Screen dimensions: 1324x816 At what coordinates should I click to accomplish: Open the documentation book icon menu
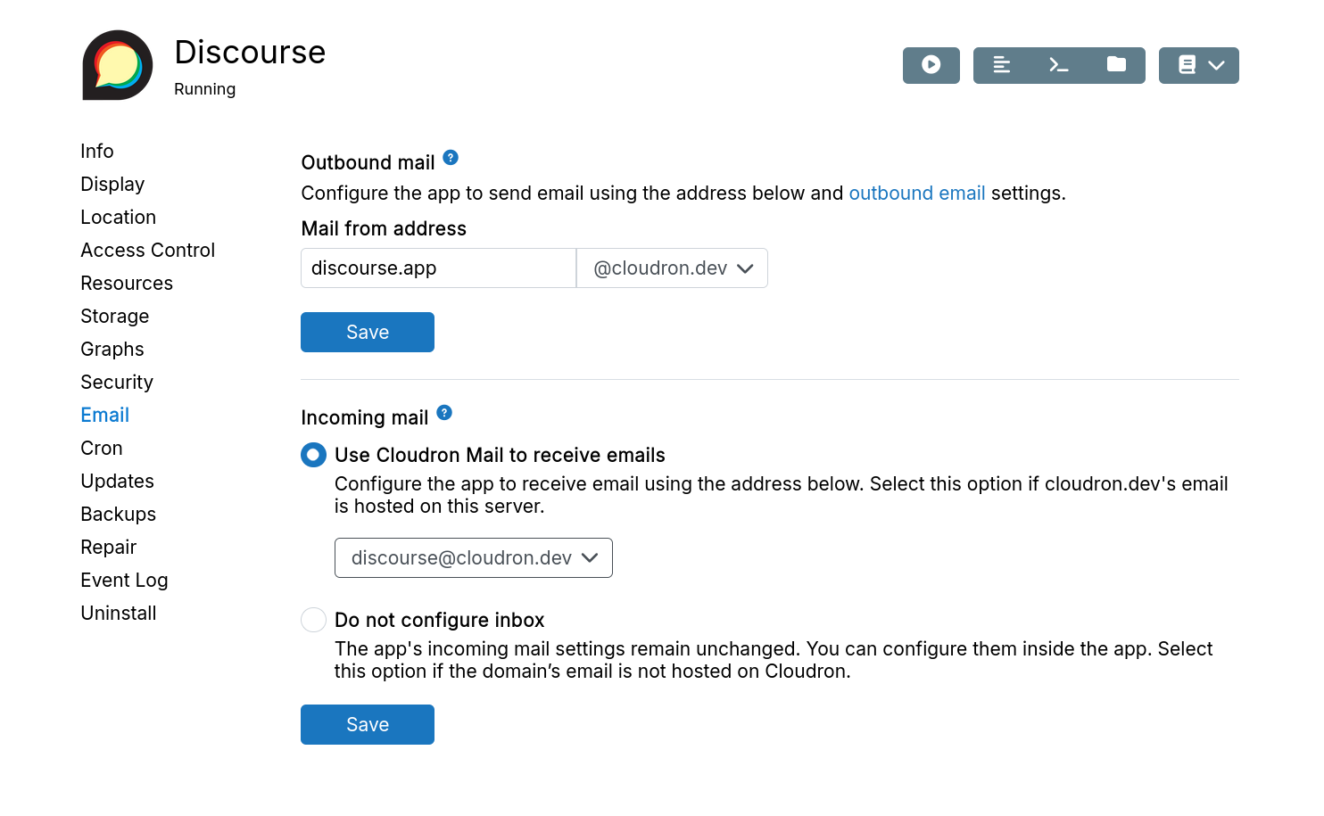pos(1187,65)
